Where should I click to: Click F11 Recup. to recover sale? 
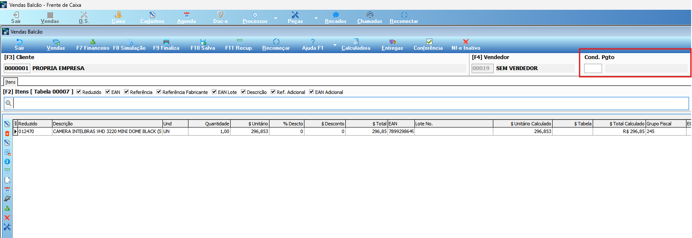pyautogui.click(x=239, y=45)
